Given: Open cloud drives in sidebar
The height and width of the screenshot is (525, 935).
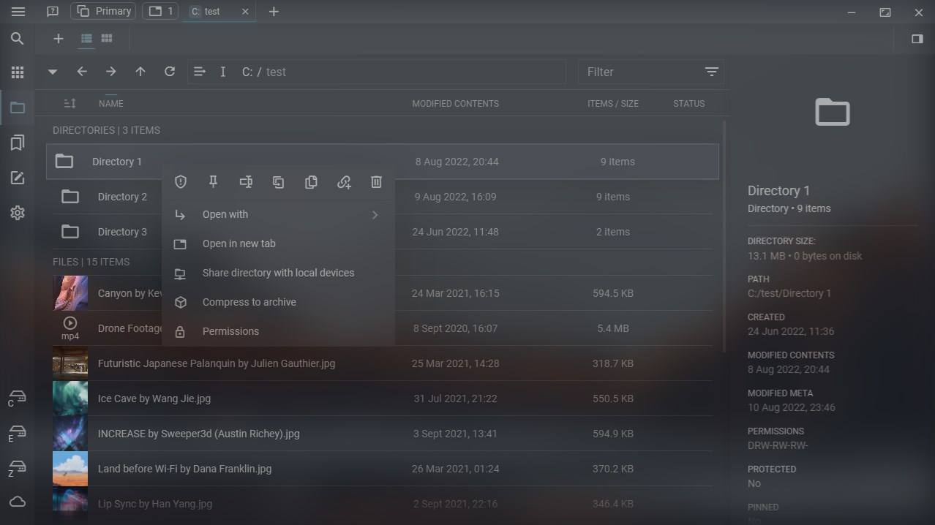Looking at the screenshot, I should click(18, 502).
